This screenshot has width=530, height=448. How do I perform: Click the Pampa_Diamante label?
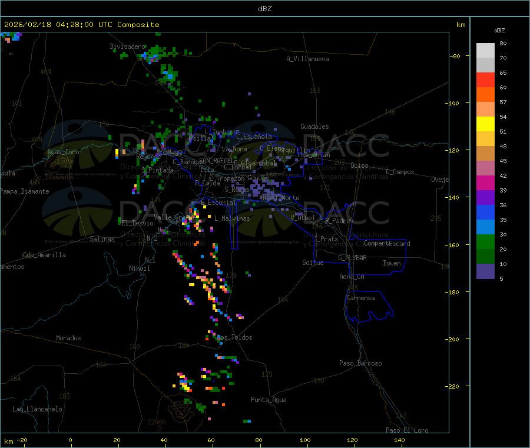point(25,191)
